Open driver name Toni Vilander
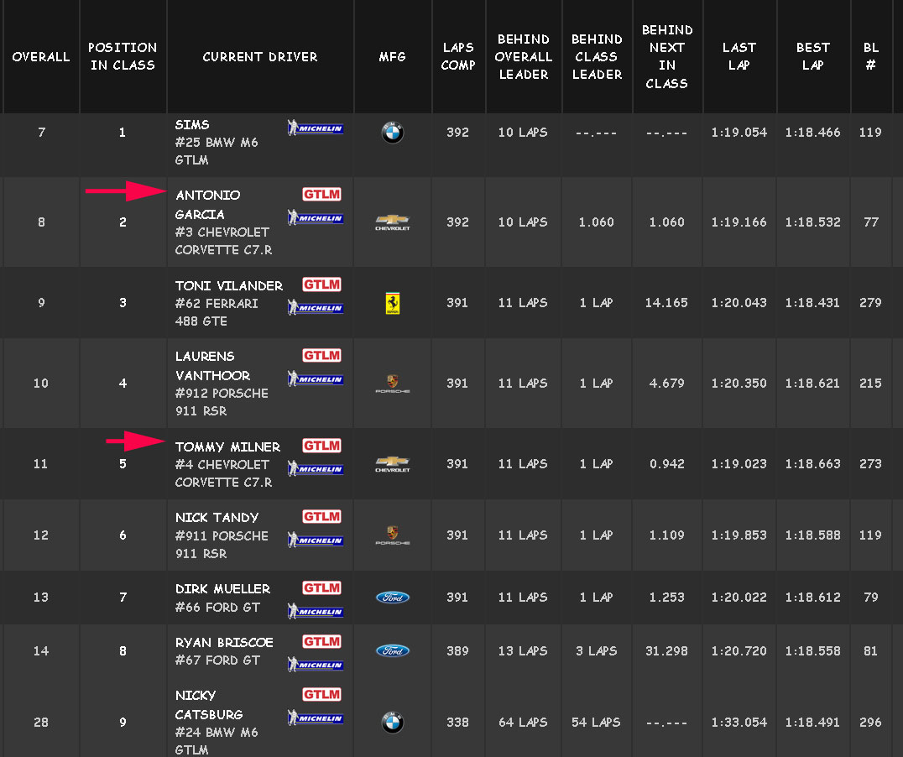903x757 pixels. click(229, 285)
